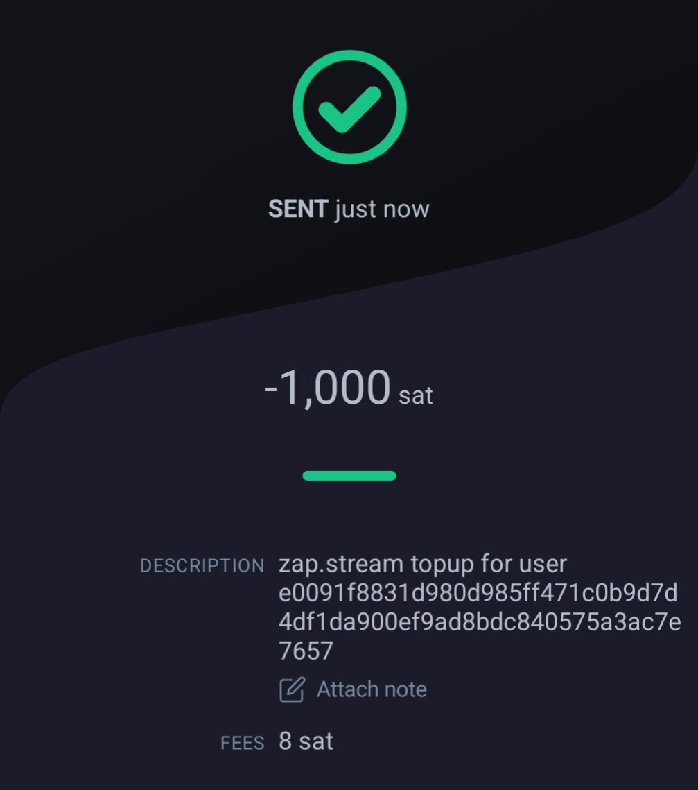Click the green checkmark success icon
Screen dimensions: 698x790
(x=349, y=108)
